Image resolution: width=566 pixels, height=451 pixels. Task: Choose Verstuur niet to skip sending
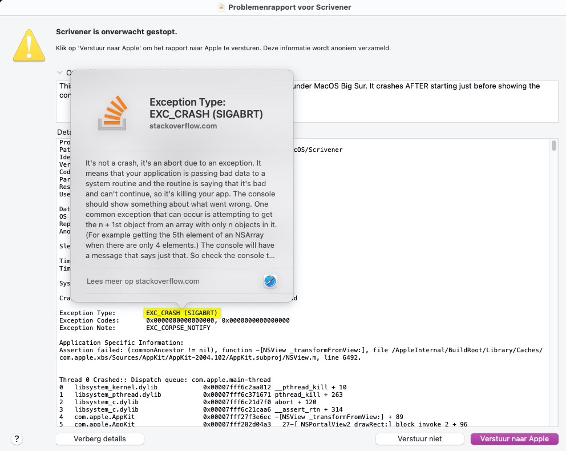pyautogui.click(x=420, y=438)
